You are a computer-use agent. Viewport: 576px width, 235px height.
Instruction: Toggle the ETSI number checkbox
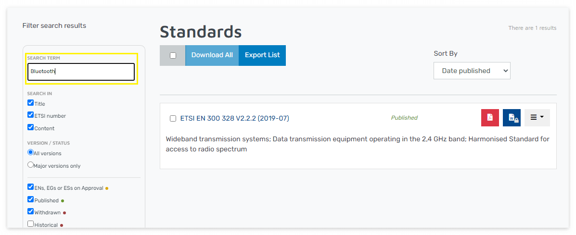coord(30,115)
